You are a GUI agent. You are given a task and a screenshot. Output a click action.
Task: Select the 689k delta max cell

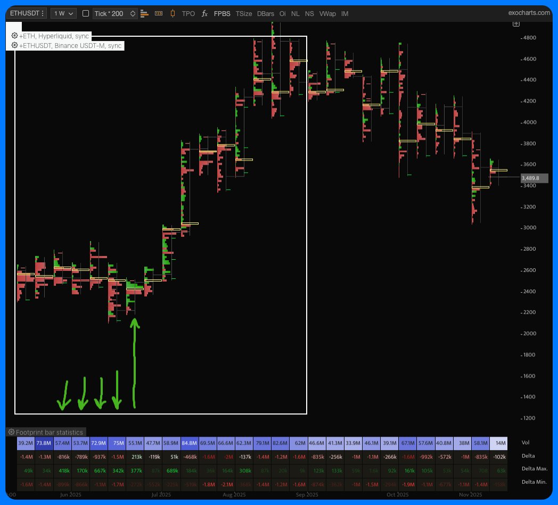(x=171, y=471)
